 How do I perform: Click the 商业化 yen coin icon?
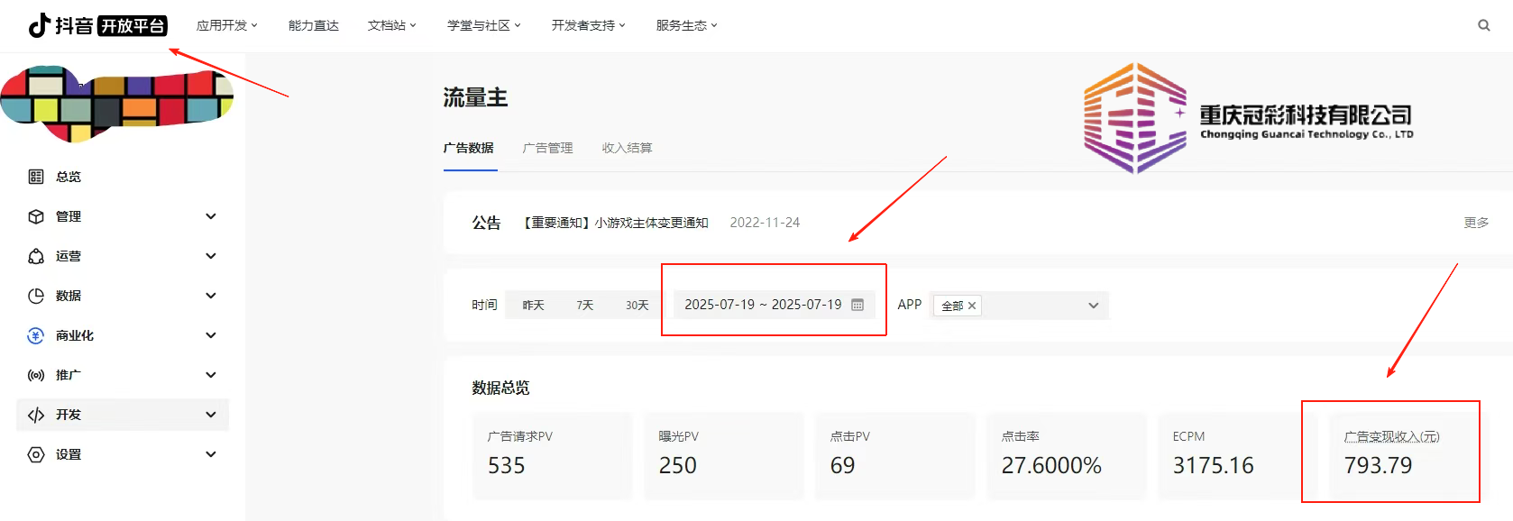(x=36, y=335)
